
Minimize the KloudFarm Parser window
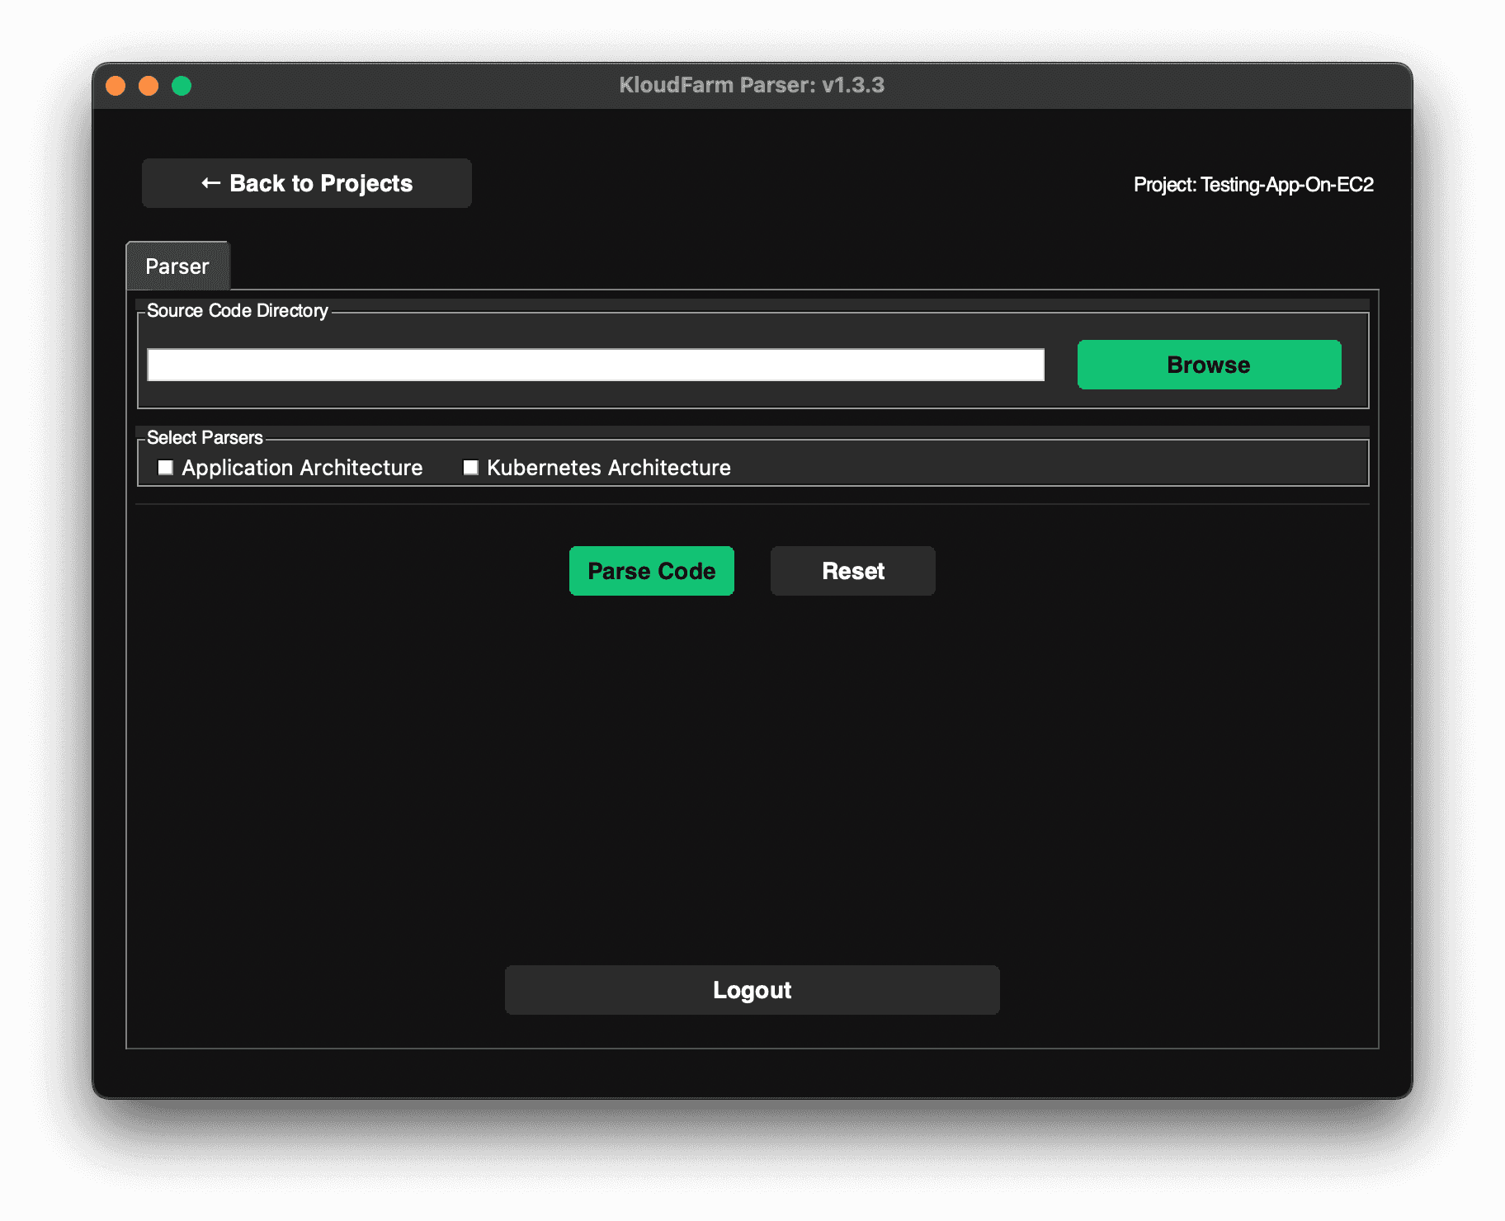pyautogui.click(x=149, y=84)
